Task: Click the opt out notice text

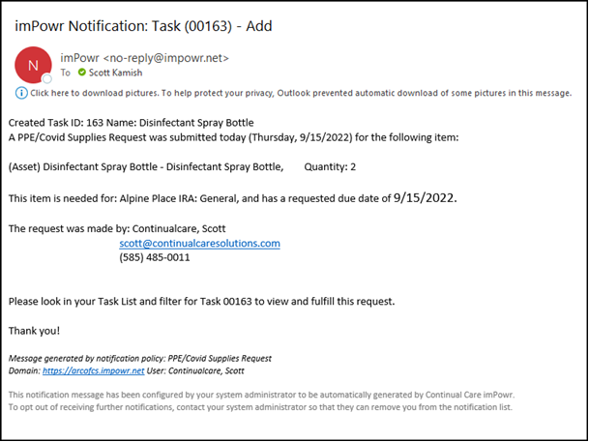Action: click(x=260, y=407)
